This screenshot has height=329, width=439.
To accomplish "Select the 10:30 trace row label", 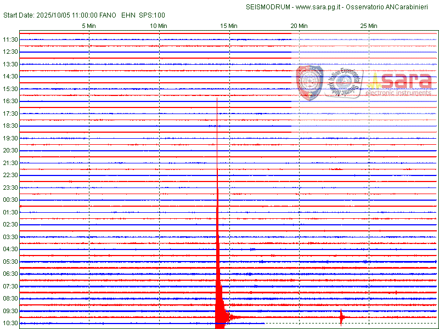I will pos(11,324).
